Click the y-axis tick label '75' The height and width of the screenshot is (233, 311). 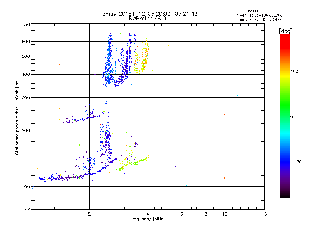[27, 208]
